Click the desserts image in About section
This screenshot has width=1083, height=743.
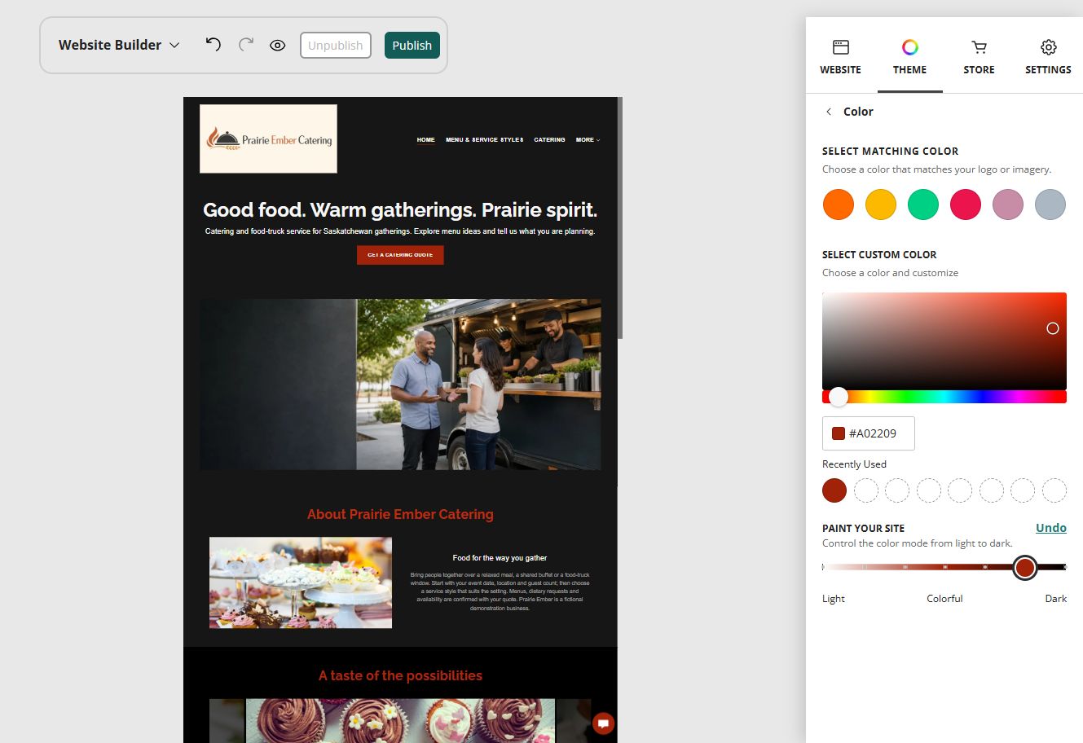tap(301, 583)
